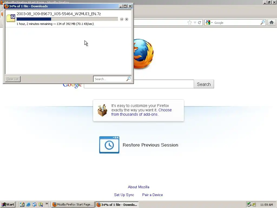Switch to Mozilla Firefox Start Page taskbar button
This screenshot has height=208, width=277.
(x=73, y=204)
